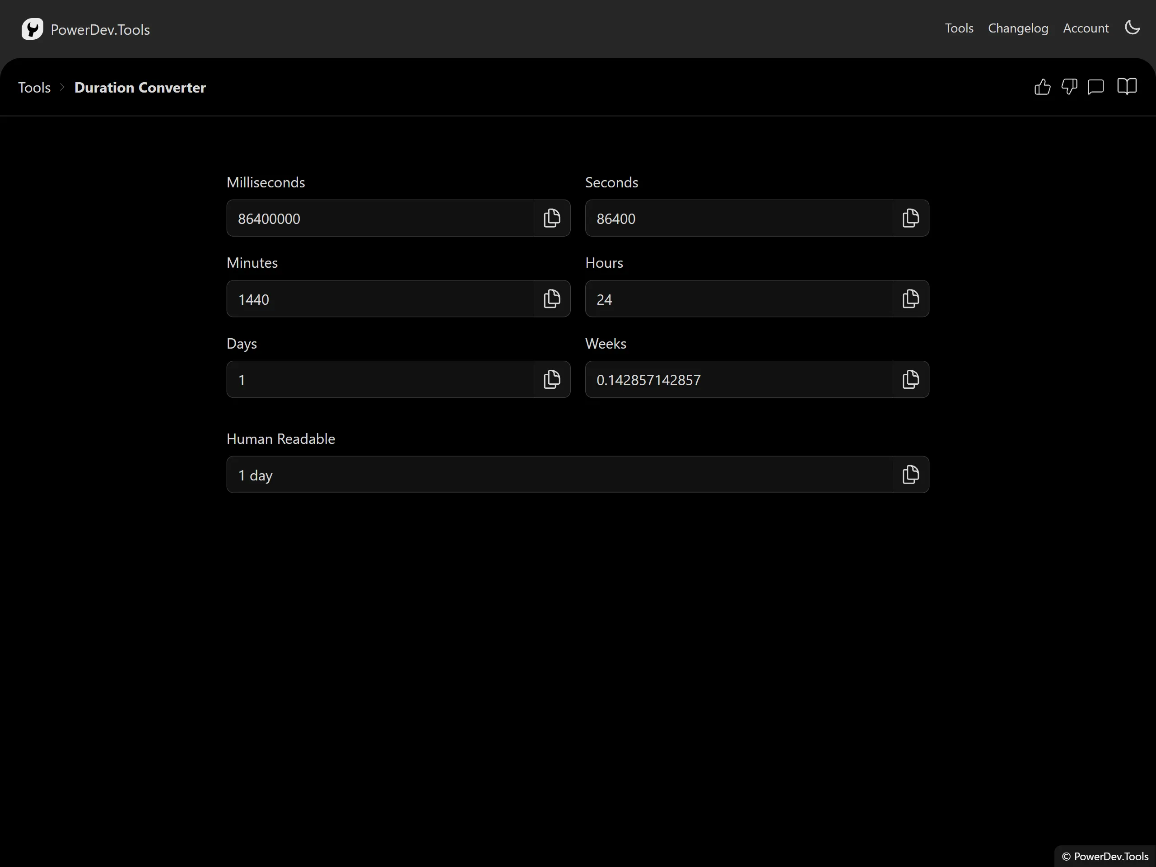Viewport: 1156px width, 867px height.
Task: Focus the Human Readable input field
Action: pyautogui.click(x=559, y=475)
